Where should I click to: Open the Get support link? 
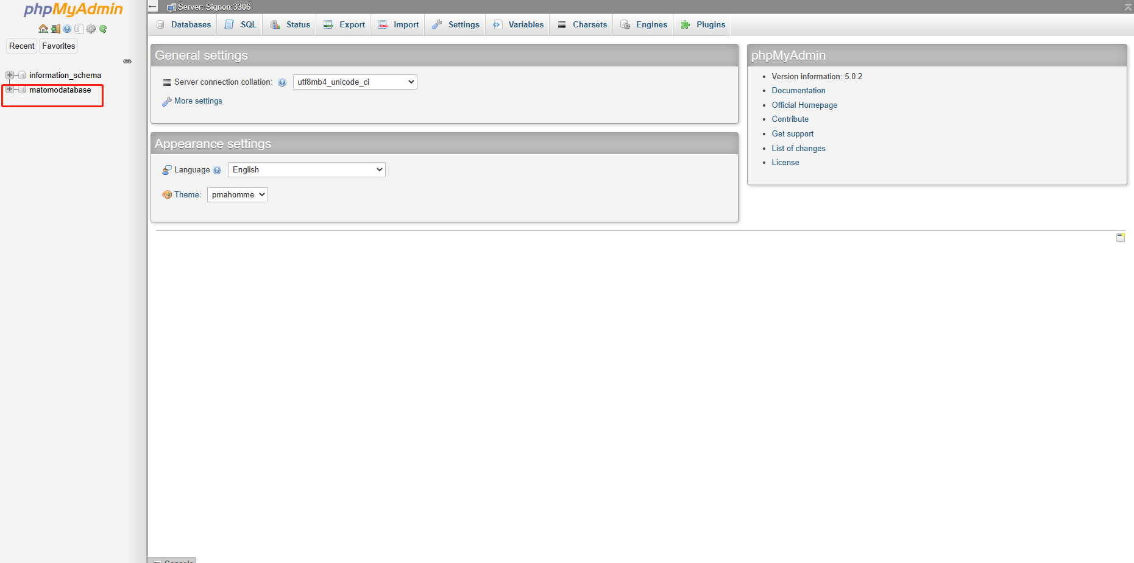793,134
